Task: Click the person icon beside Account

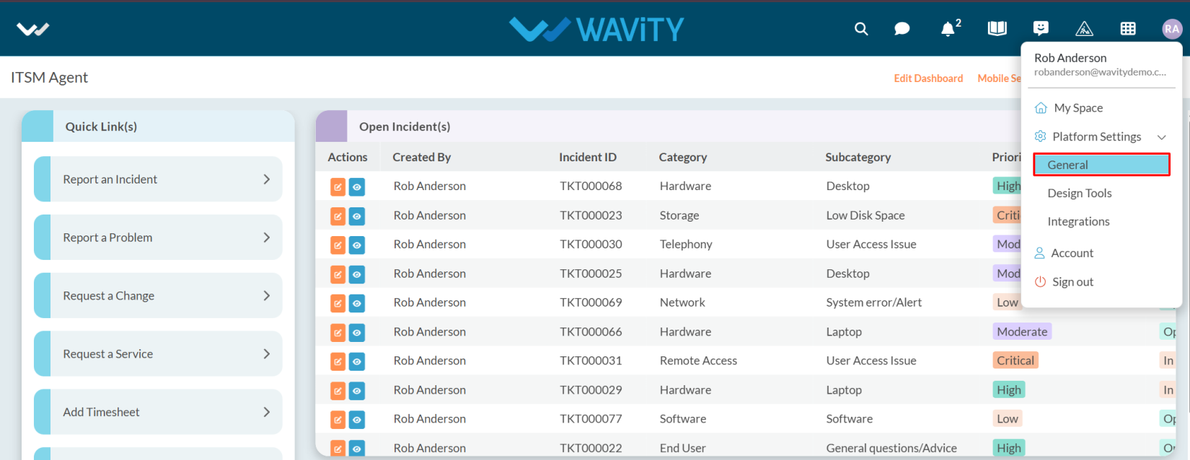Action: coord(1039,253)
